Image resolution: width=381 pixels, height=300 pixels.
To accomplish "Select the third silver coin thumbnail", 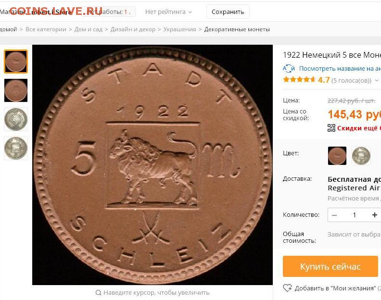I will coord(16,119).
